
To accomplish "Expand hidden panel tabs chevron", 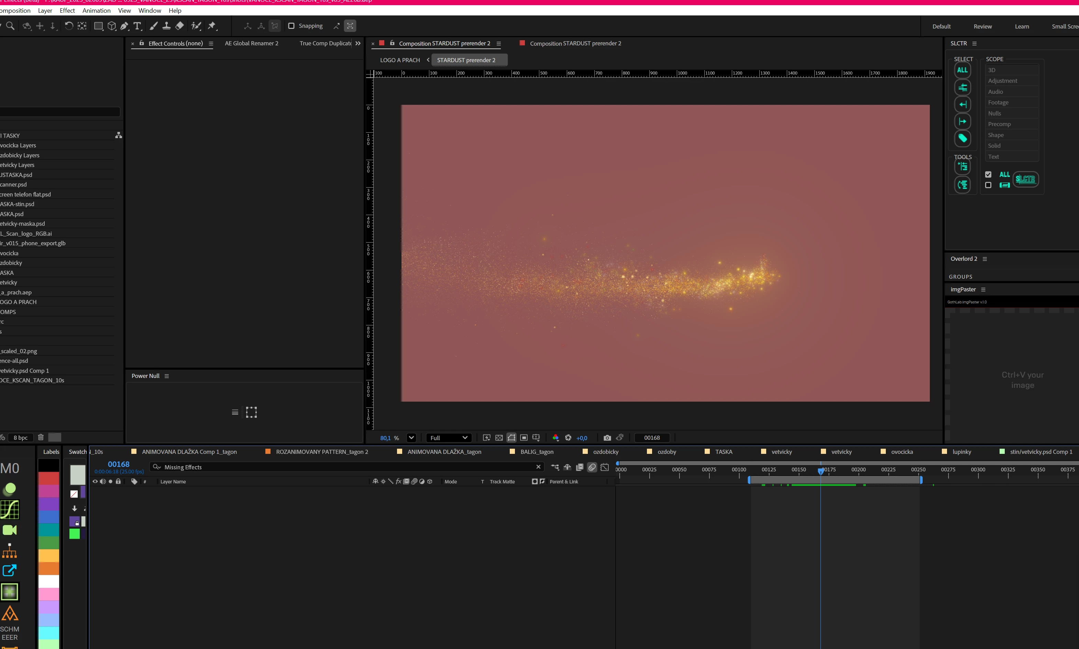I will [x=358, y=43].
